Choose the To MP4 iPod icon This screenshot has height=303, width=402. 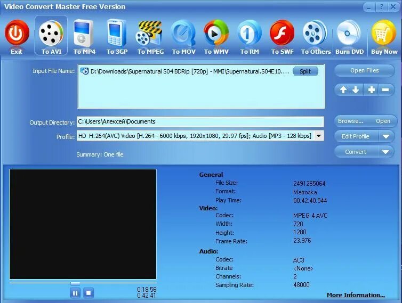83,34
